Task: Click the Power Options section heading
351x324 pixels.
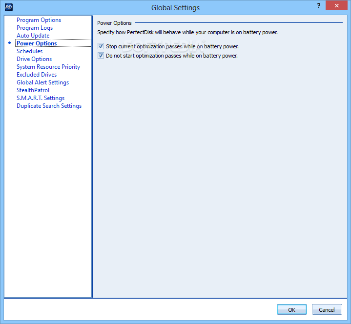Action: coord(114,23)
